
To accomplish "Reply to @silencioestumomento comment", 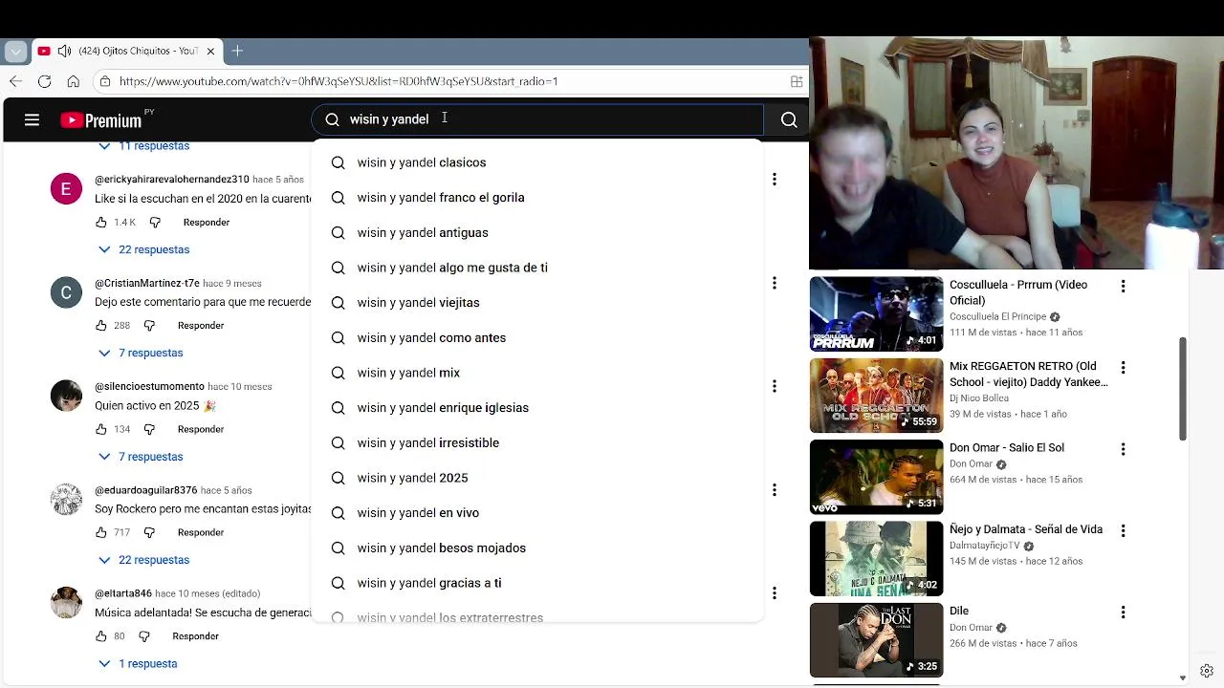I will pyautogui.click(x=201, y=429).
